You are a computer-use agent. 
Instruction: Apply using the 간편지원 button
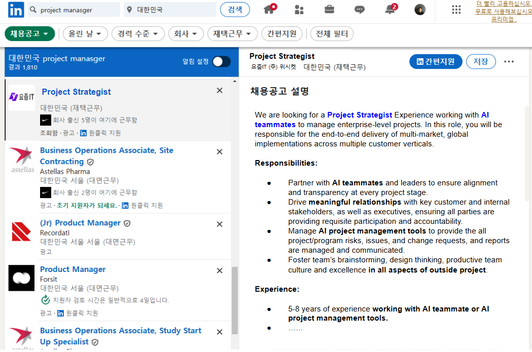[x=436, y=61]
